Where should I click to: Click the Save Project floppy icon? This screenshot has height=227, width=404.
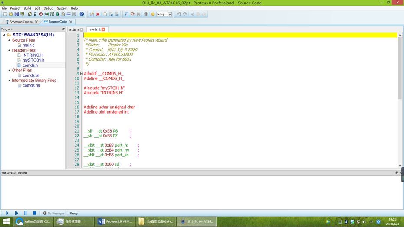point(16,14)
